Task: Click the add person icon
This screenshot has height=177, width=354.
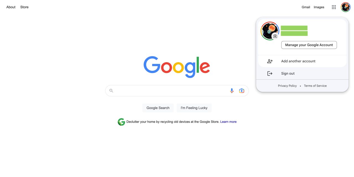Action: point(270,61)
